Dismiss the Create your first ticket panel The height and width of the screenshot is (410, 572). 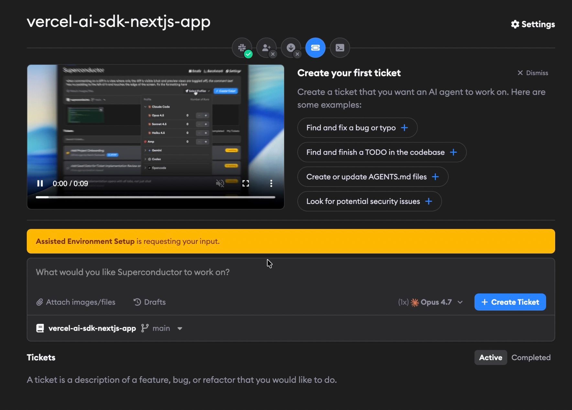tap(533, 73)
